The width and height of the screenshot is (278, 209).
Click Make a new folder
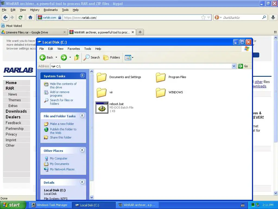point(62,124)
